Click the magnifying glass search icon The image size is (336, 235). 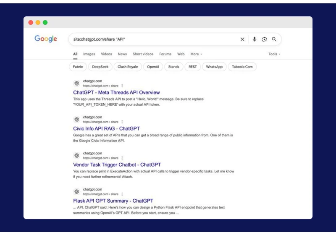coord(274,39)
